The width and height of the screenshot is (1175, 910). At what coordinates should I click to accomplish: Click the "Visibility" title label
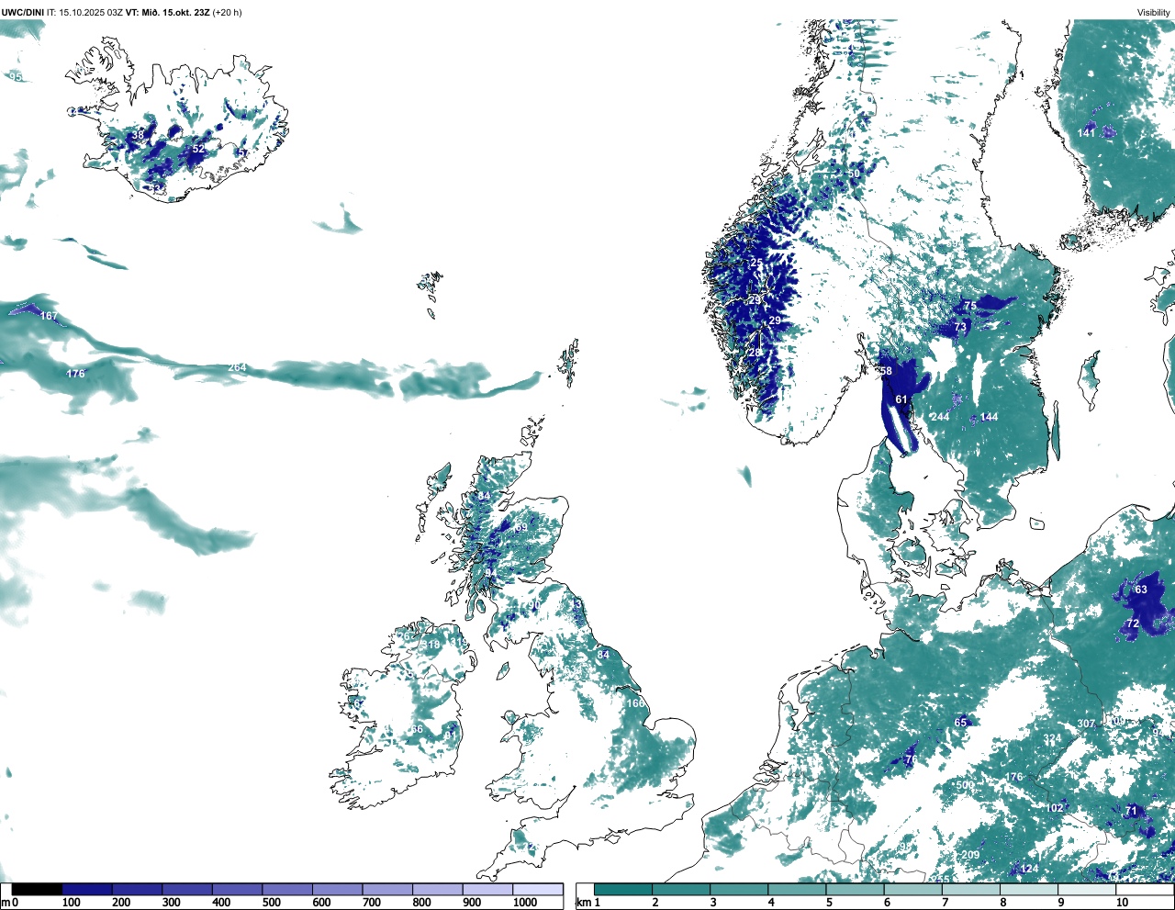click(1153, 12)
